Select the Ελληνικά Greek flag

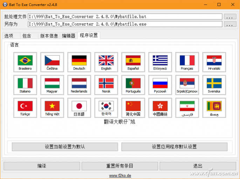point(160,62)
